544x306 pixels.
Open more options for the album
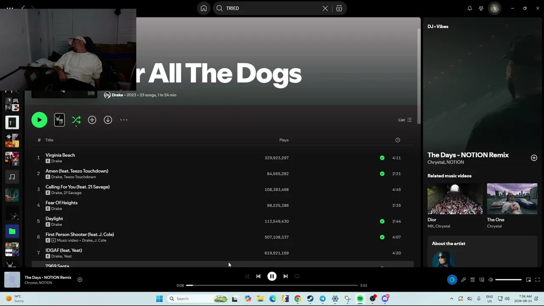[x=124, y=120]
